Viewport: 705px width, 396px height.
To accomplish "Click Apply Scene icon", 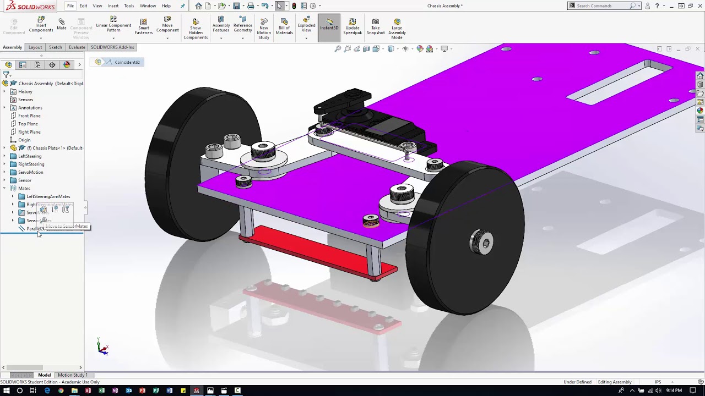I will tap(430, 49).
